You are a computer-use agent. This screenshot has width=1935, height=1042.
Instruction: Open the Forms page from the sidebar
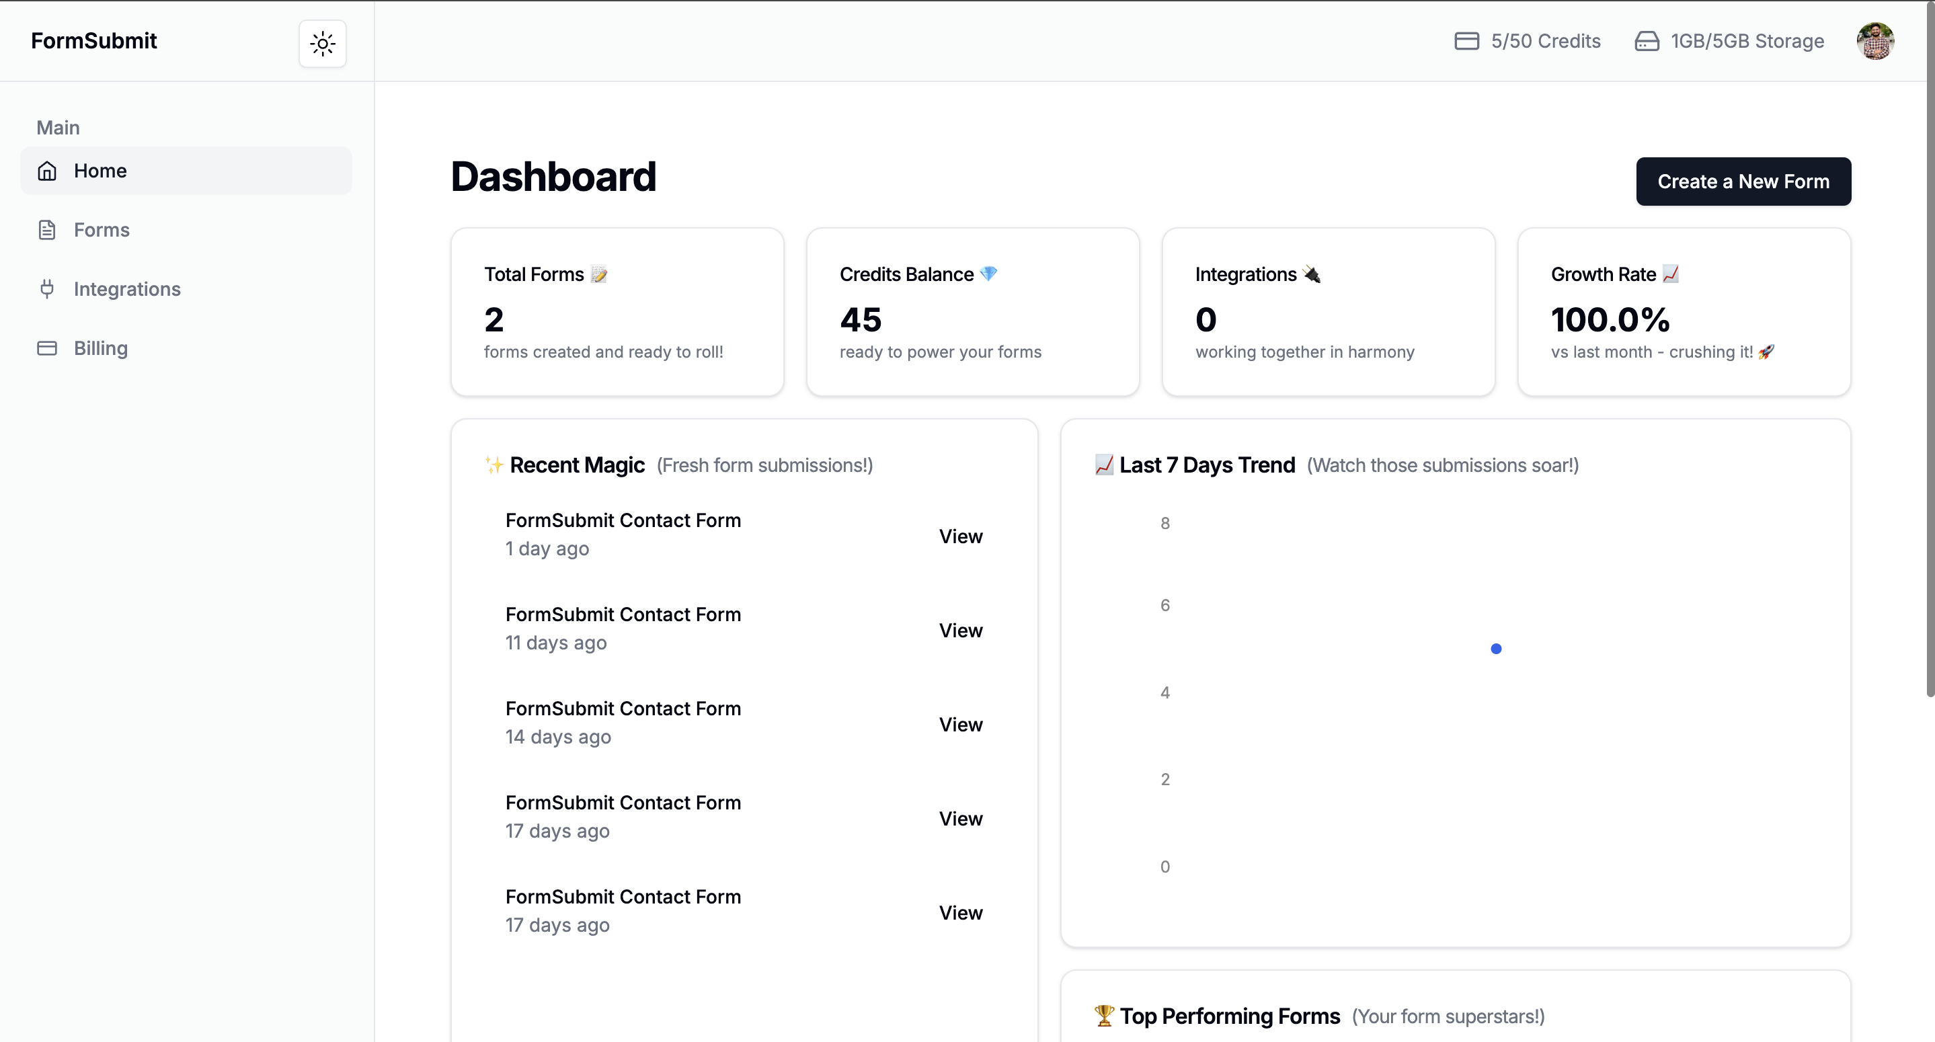101,229
